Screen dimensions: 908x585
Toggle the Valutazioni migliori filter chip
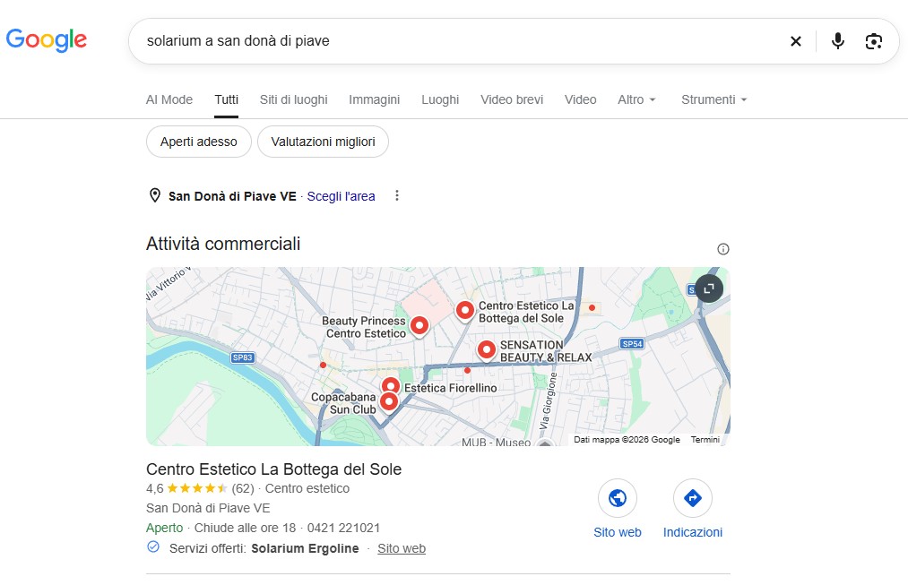pyautogui.click(x=323, y=142)
